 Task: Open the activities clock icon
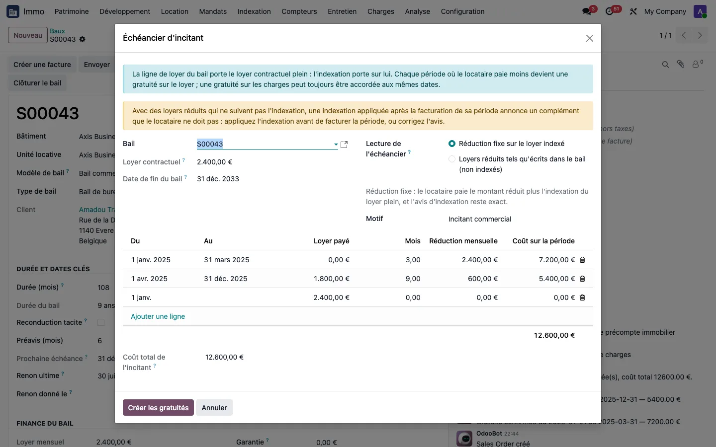coord(610,11)
